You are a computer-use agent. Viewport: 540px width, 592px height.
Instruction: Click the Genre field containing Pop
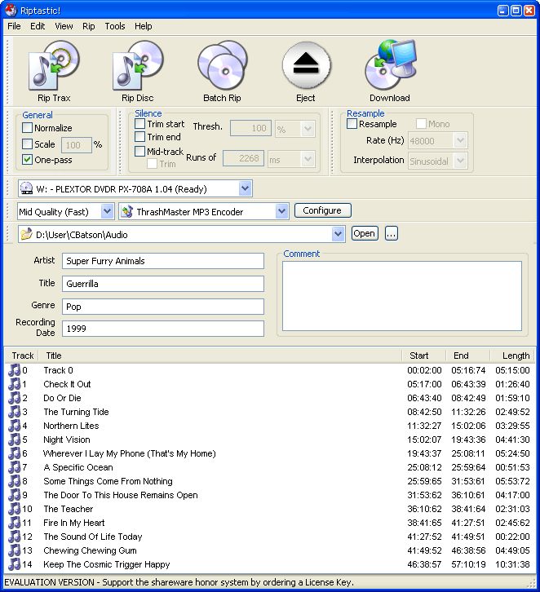coord(163,307)
